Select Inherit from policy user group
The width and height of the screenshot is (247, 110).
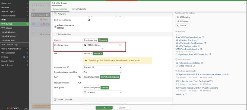pos(92,88)
